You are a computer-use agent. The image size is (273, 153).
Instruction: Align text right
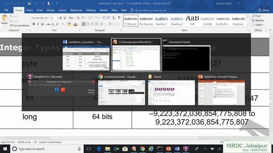click(92, 24)
